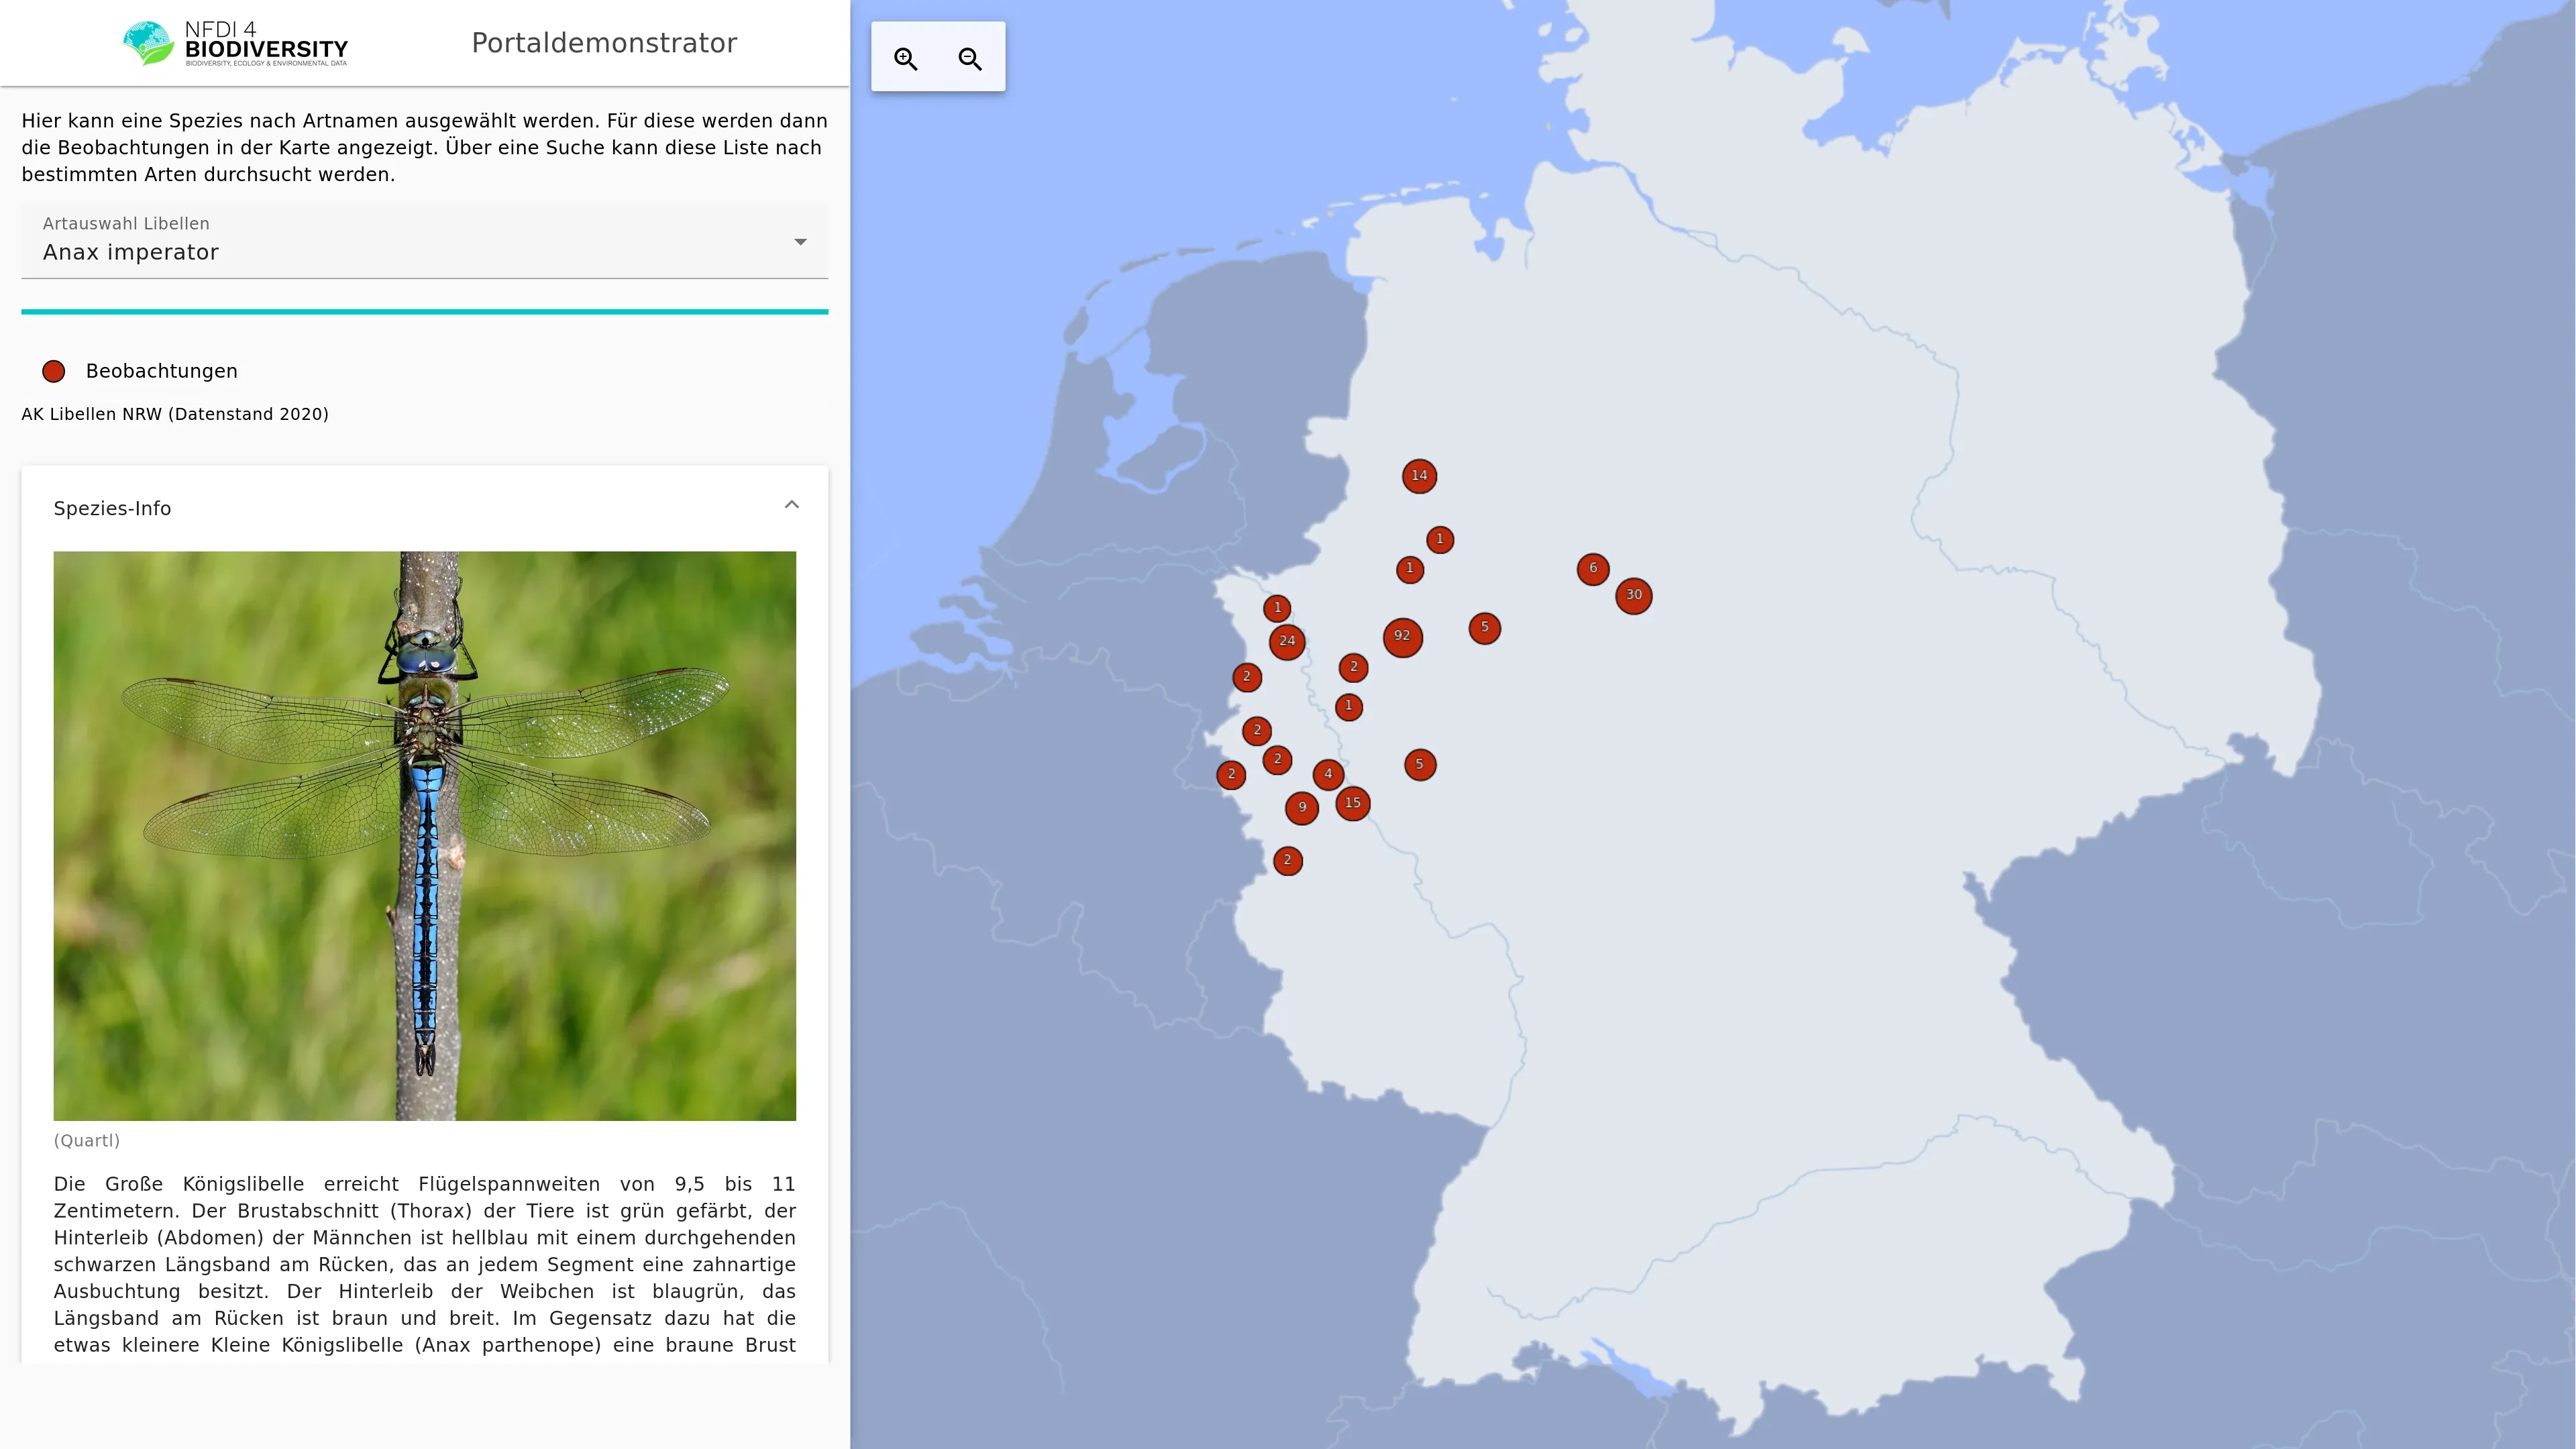Click the cluster marker labeled 9
Viewport: 2576px width, 1449px height.
click(1301, 808)
